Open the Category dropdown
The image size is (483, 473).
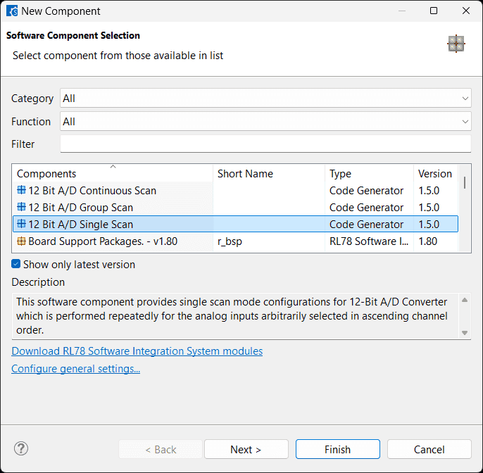[265, 99]
